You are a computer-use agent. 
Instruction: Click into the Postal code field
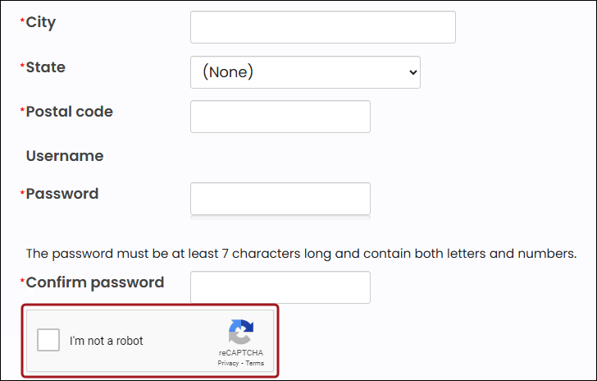(x=280, y=117)
